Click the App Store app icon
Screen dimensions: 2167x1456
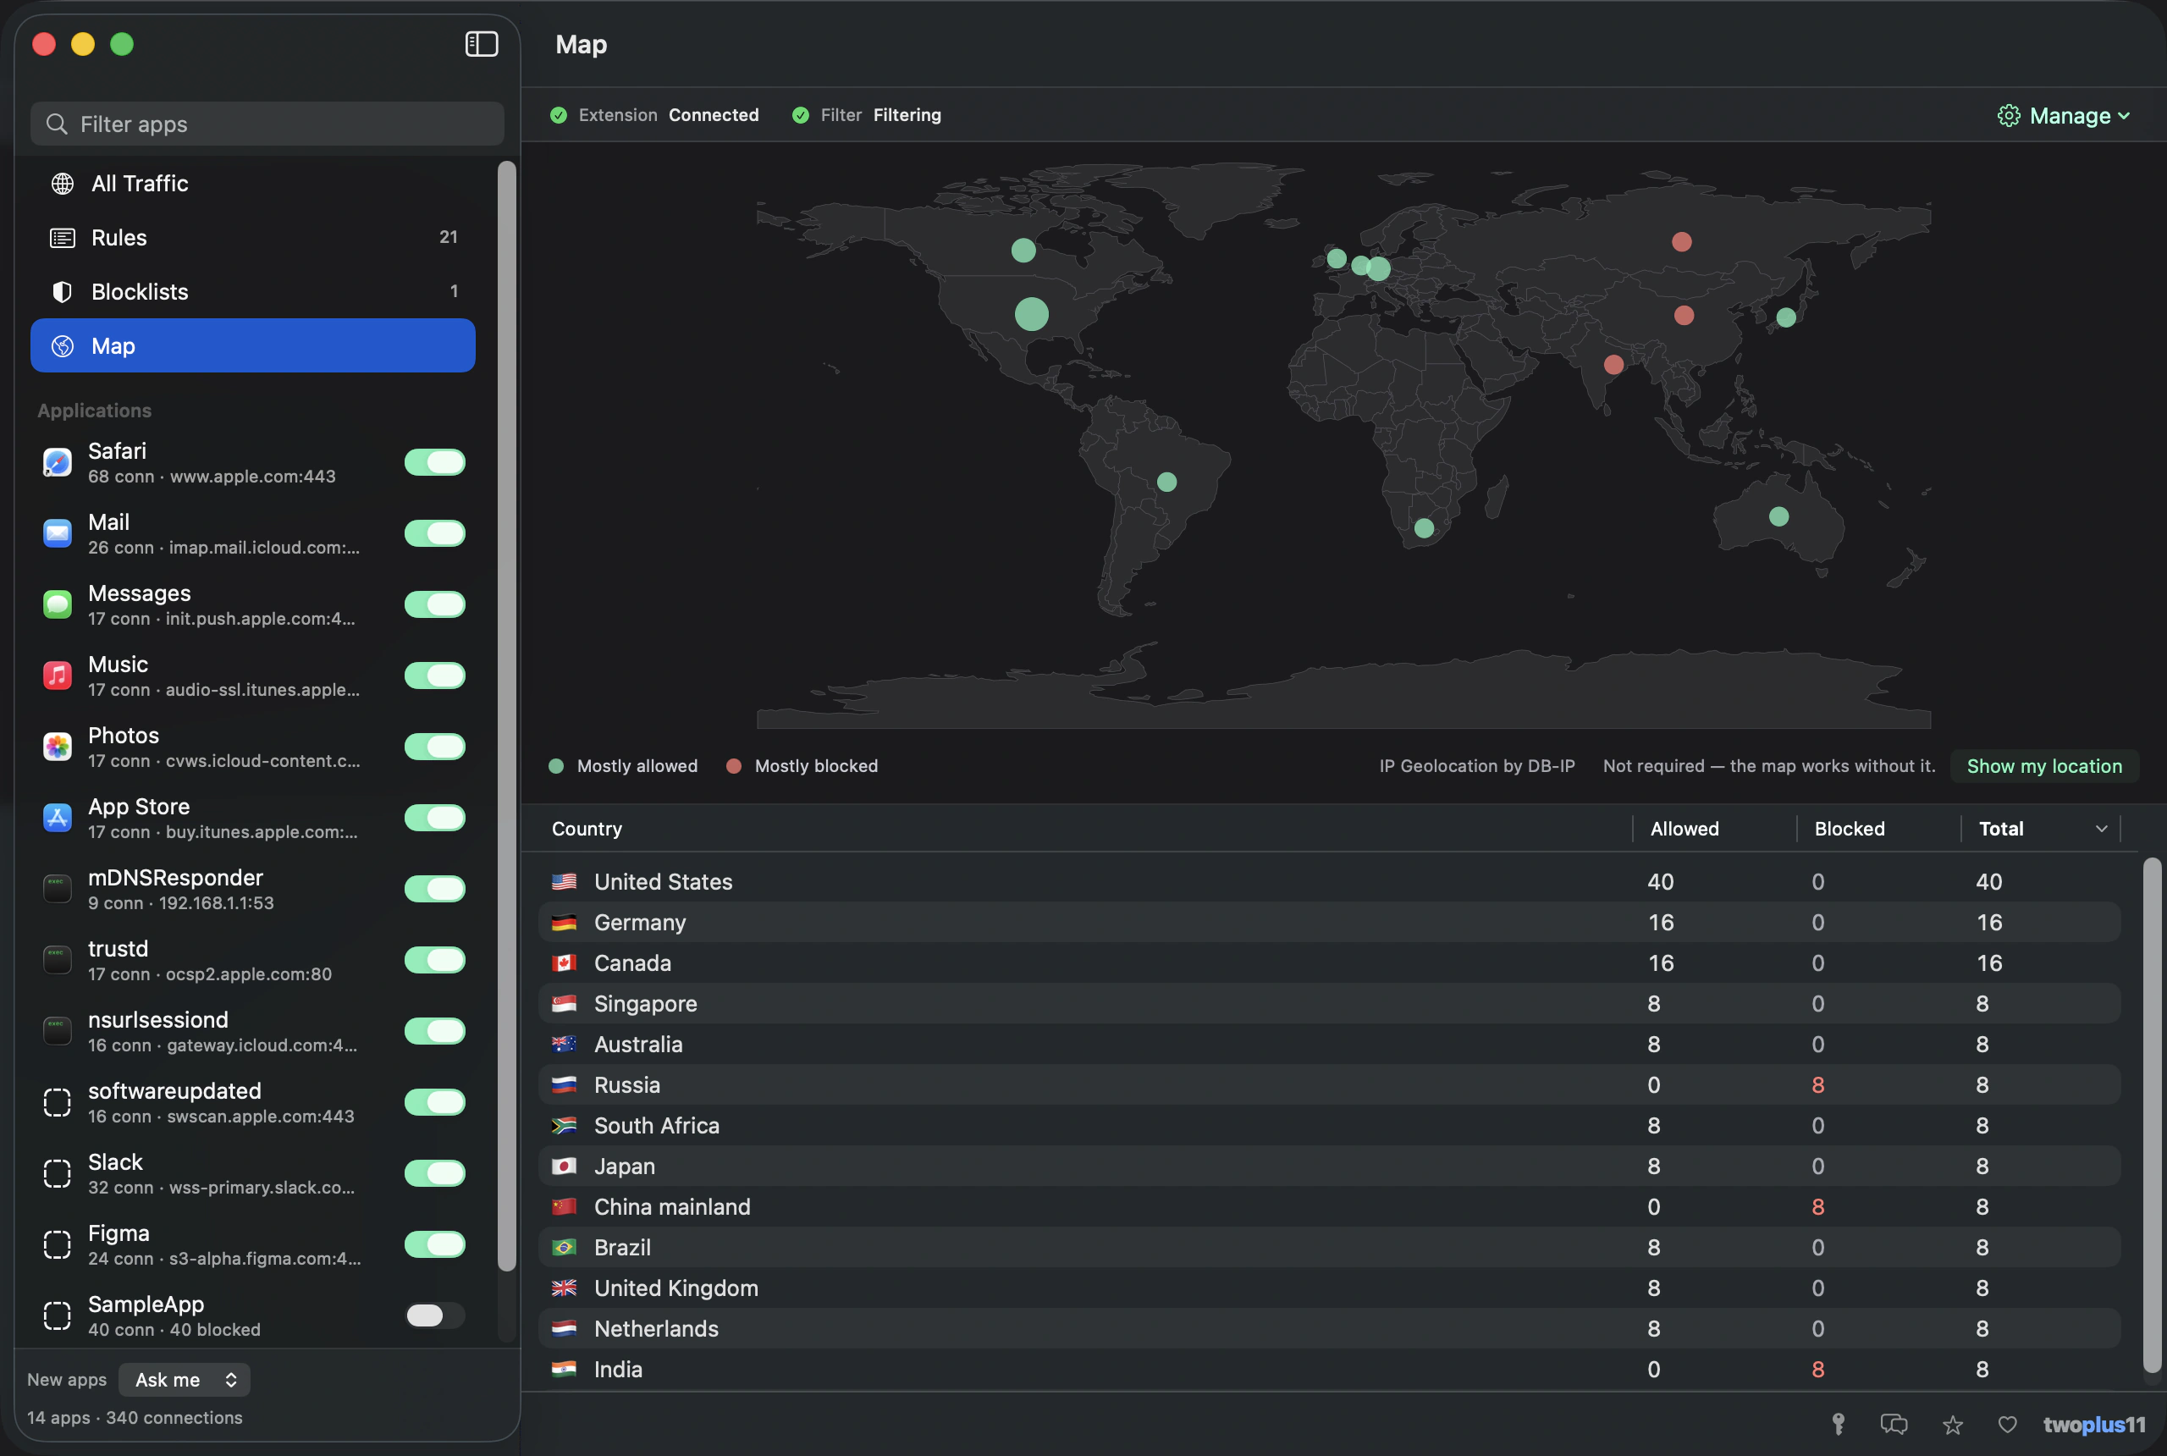[58, 817]
